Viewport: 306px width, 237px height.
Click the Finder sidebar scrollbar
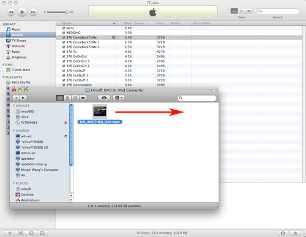tap(71, 135)
